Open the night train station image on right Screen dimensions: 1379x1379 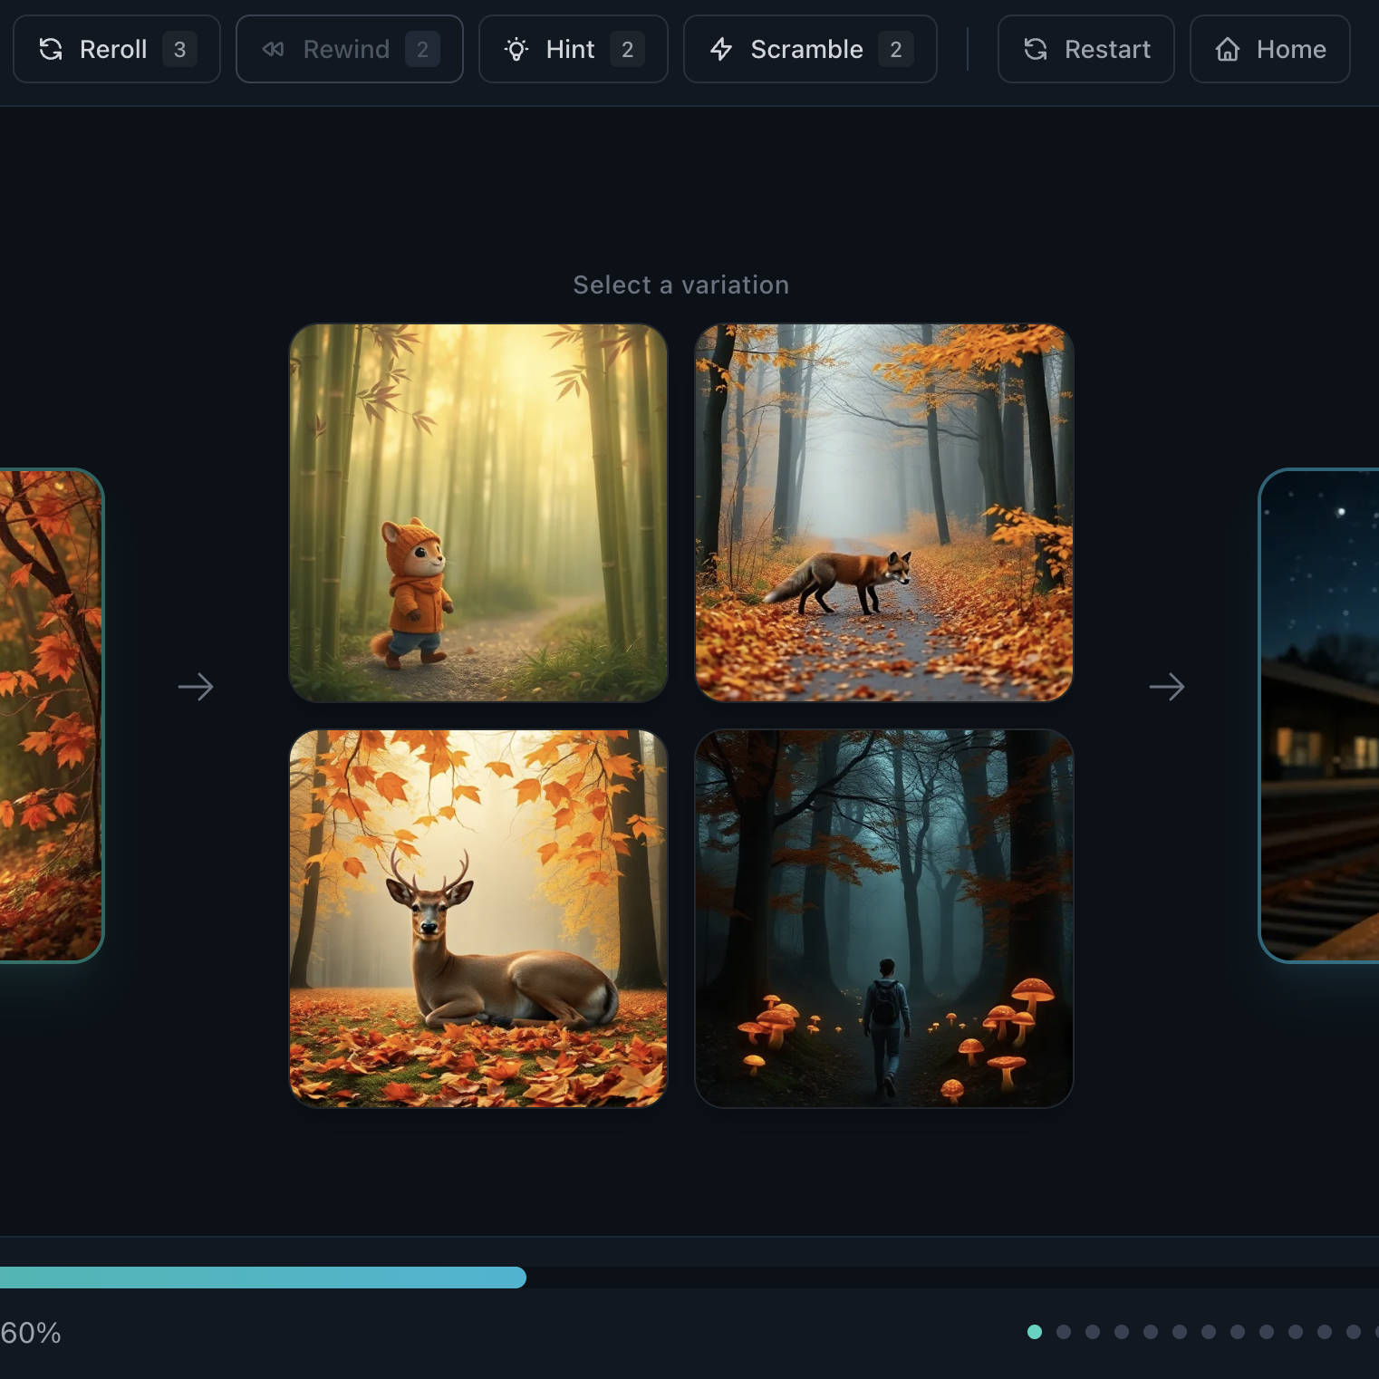click(x=1319, y=716)
